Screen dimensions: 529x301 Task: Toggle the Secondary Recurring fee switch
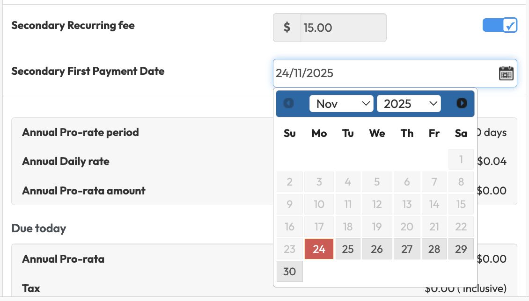click(x=500, y=25)
